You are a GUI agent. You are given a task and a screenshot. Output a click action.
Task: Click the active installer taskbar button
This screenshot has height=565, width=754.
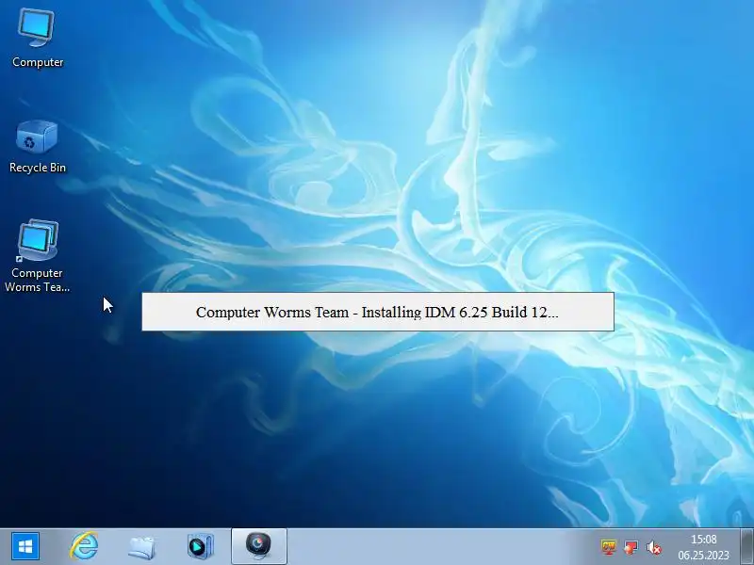(x=258, y=546)
